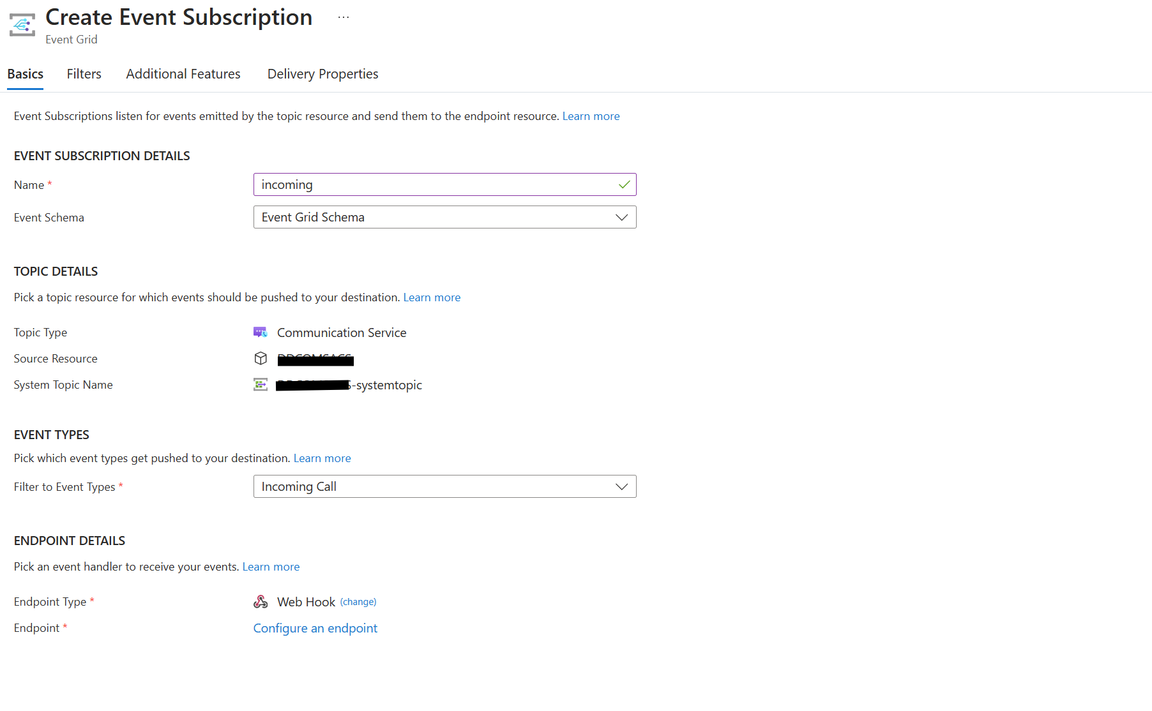Open the ellipsis more options menu
The image size is (1152, 711).
tap(344, 17)
